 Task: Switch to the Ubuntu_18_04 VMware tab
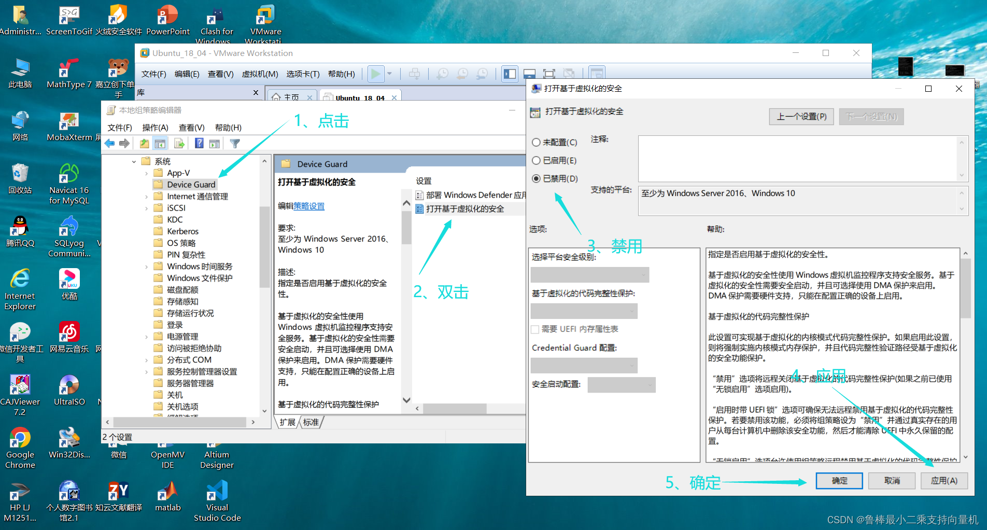(360, 97)
